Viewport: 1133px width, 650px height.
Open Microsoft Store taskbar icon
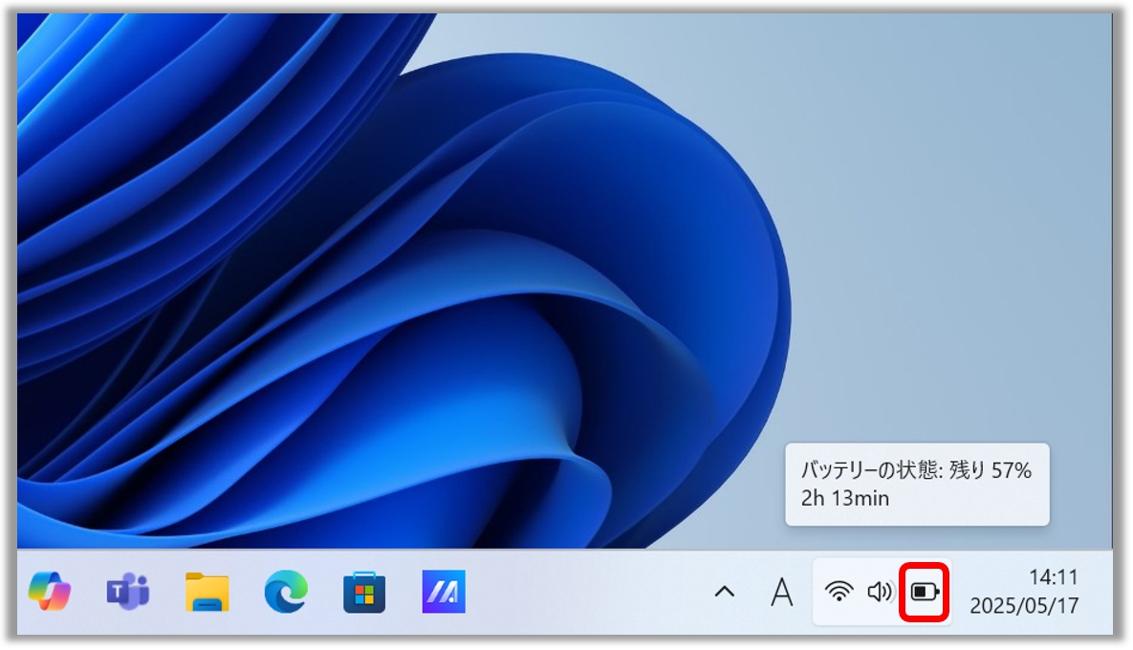pyautogui.click(x=364, y=592)
